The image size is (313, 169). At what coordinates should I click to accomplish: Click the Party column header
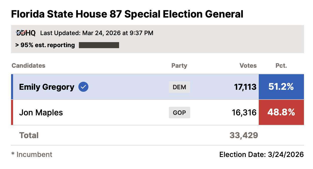pos(179,66)
